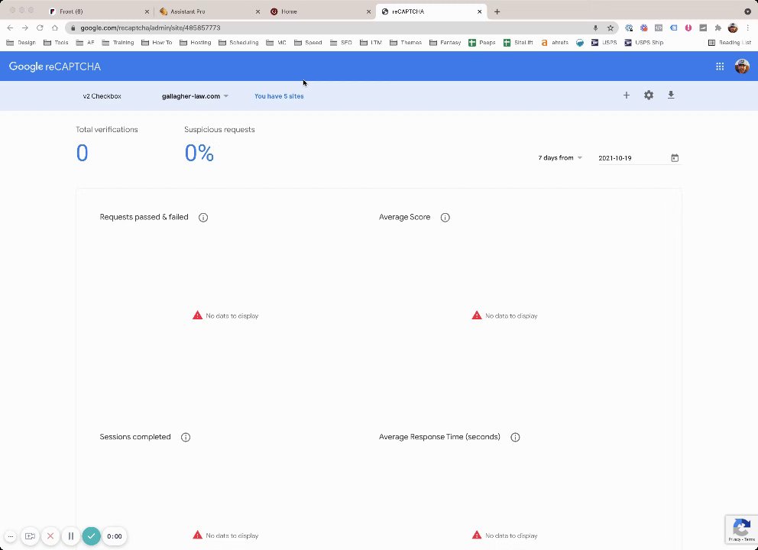
Task: Open the Speed bookmarks folder
Action: [x=307, y=43]
